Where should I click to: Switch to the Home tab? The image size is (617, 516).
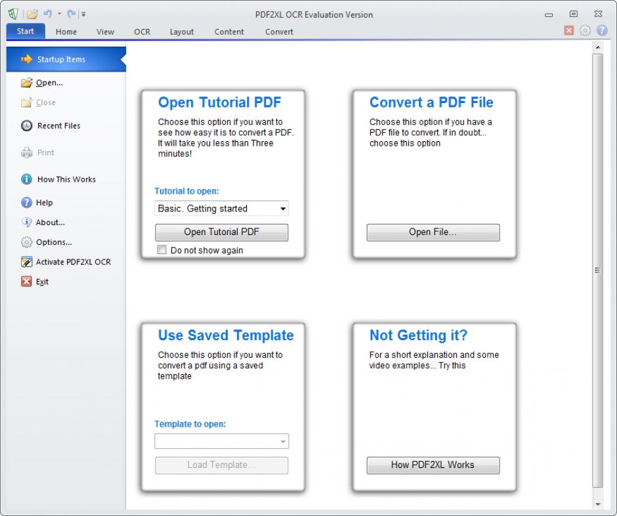[66, 32]
